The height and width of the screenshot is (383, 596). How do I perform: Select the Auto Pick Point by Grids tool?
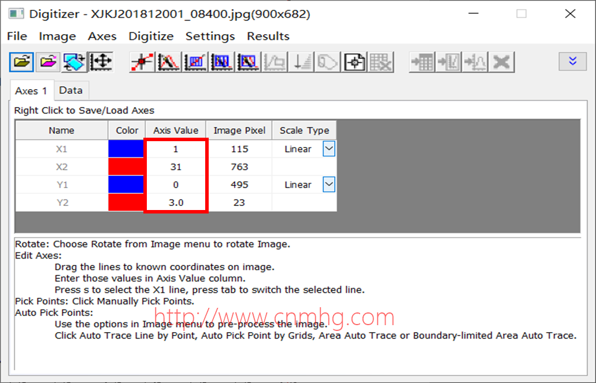(x=195, y=61)
